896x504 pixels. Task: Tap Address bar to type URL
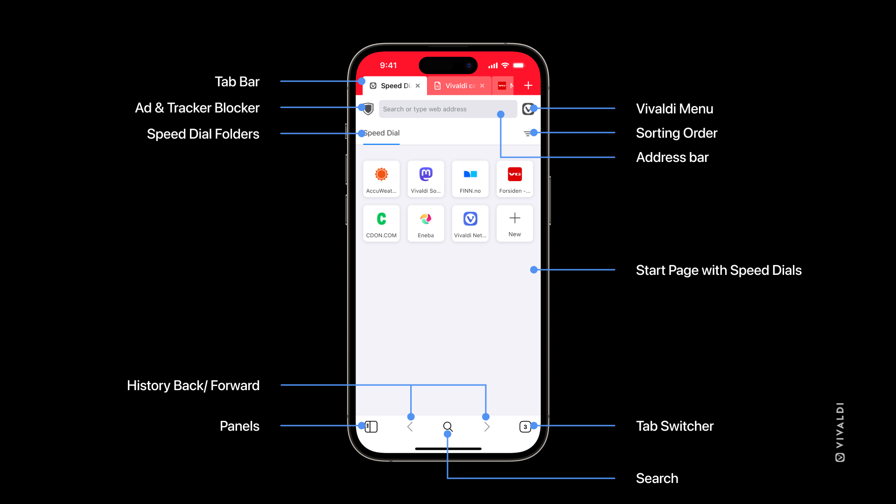[x=448, y=109]
